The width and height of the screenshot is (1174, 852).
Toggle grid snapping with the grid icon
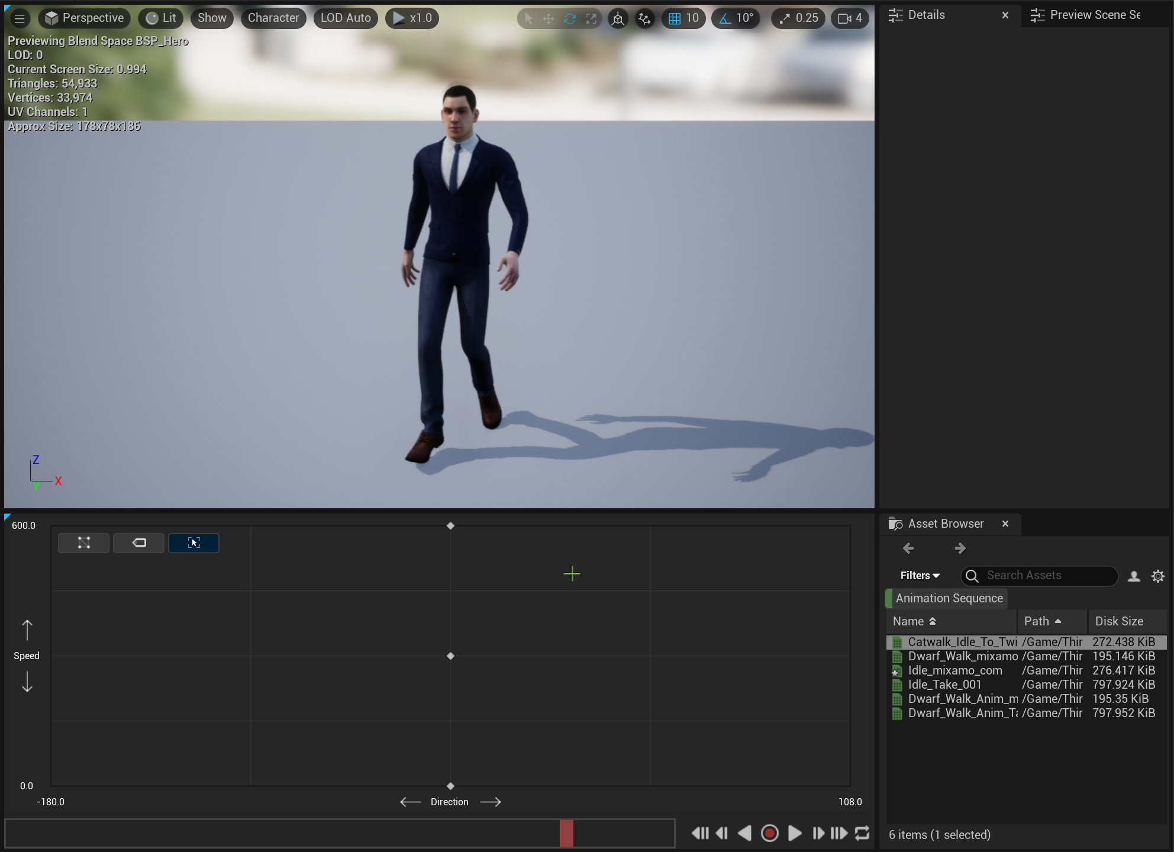(675, 18)
